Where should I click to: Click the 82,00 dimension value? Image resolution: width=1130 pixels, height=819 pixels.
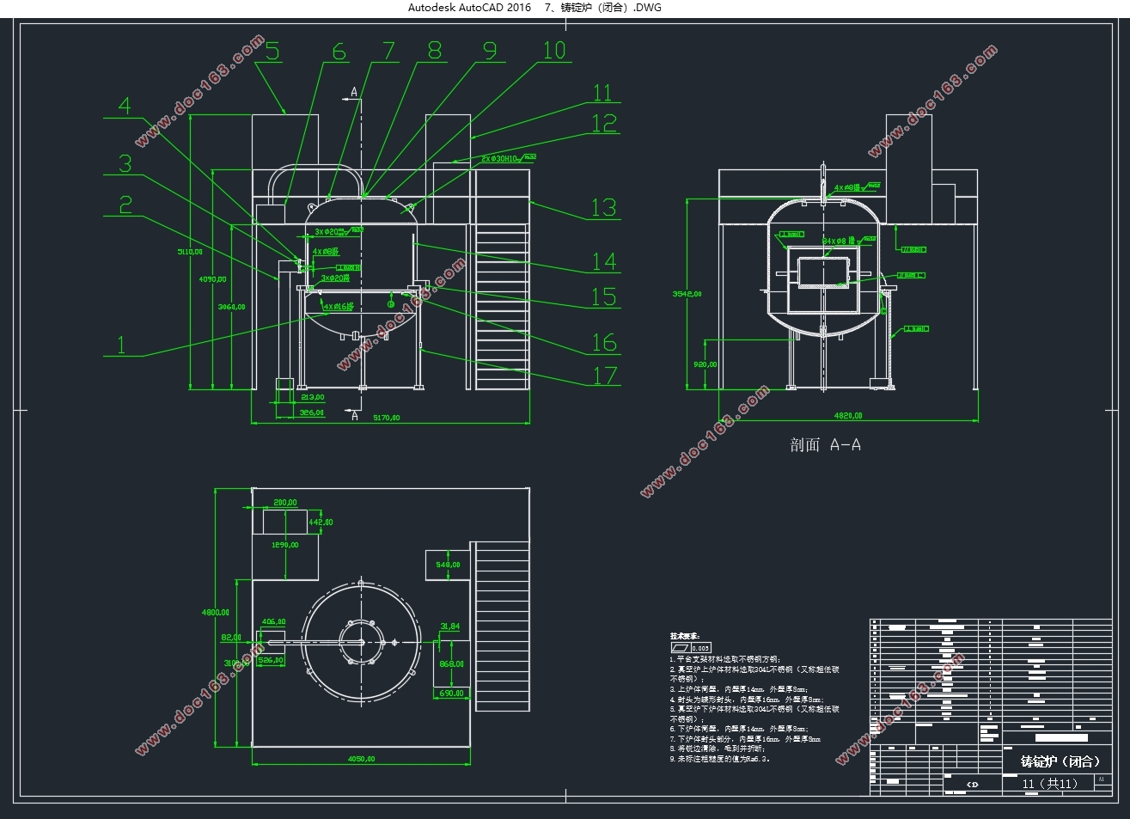pos(231,638)
